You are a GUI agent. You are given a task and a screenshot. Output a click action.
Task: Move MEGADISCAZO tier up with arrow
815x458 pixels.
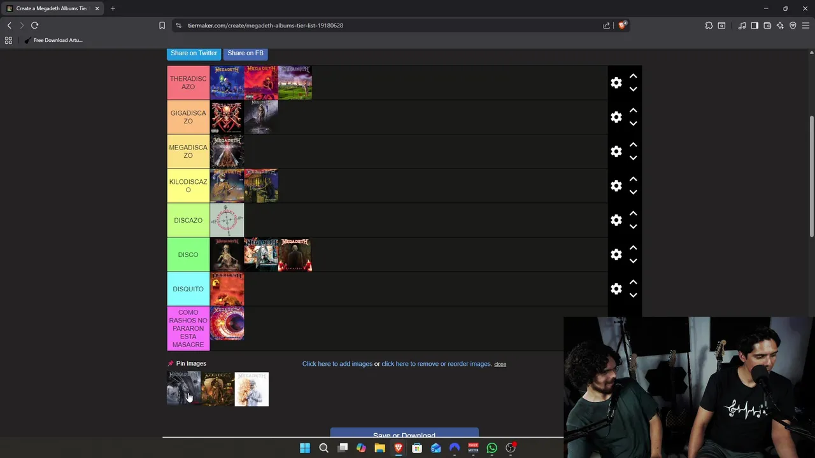pyautogui.click(x=633, y=144)
